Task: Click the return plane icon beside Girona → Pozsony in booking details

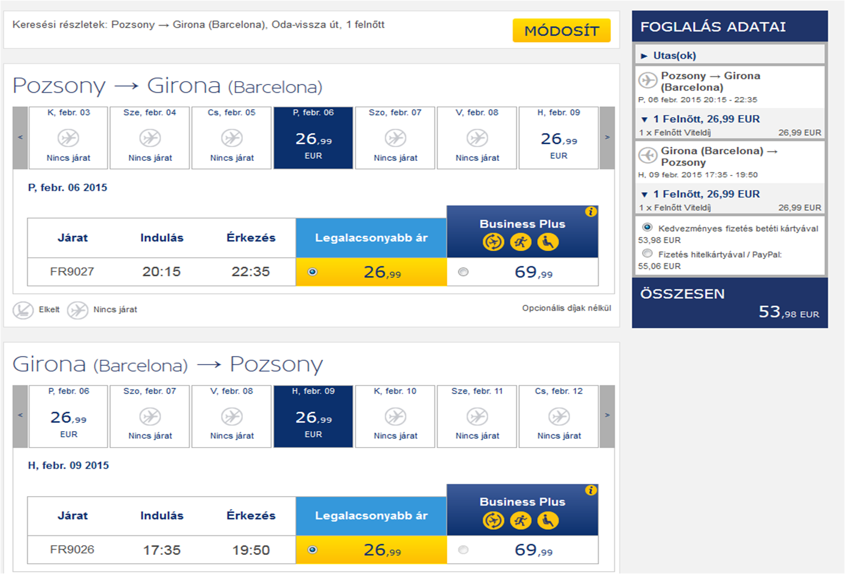Action: pyautogui.click(x=648, y=156)
